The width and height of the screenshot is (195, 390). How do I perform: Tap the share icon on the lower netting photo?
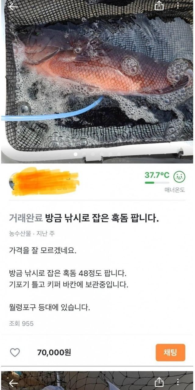click(159, 382)
